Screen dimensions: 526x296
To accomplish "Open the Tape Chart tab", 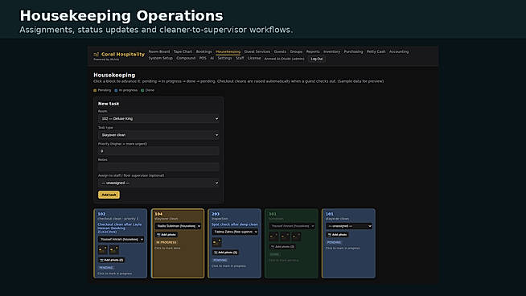I will (183, 51).
